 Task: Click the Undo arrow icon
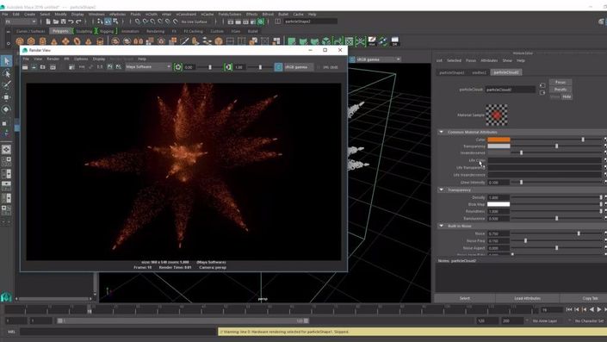click(x=71, y=22)
